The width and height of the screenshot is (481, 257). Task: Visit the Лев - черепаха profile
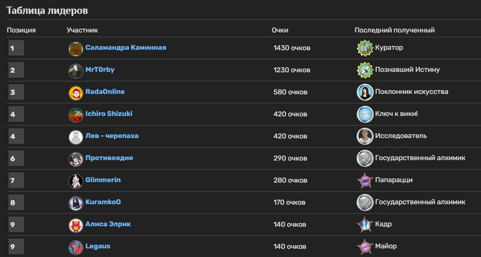(112, 136)
